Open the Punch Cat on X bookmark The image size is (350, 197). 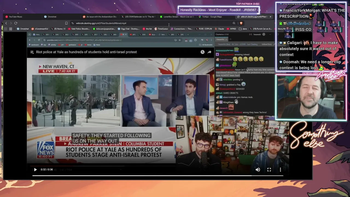(261, 29)
